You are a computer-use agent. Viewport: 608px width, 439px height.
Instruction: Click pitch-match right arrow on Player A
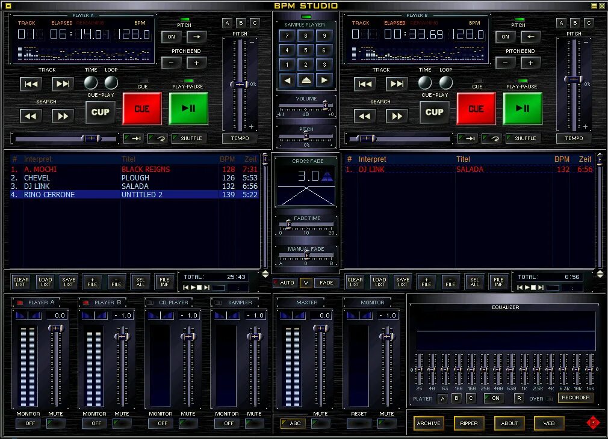197,37
